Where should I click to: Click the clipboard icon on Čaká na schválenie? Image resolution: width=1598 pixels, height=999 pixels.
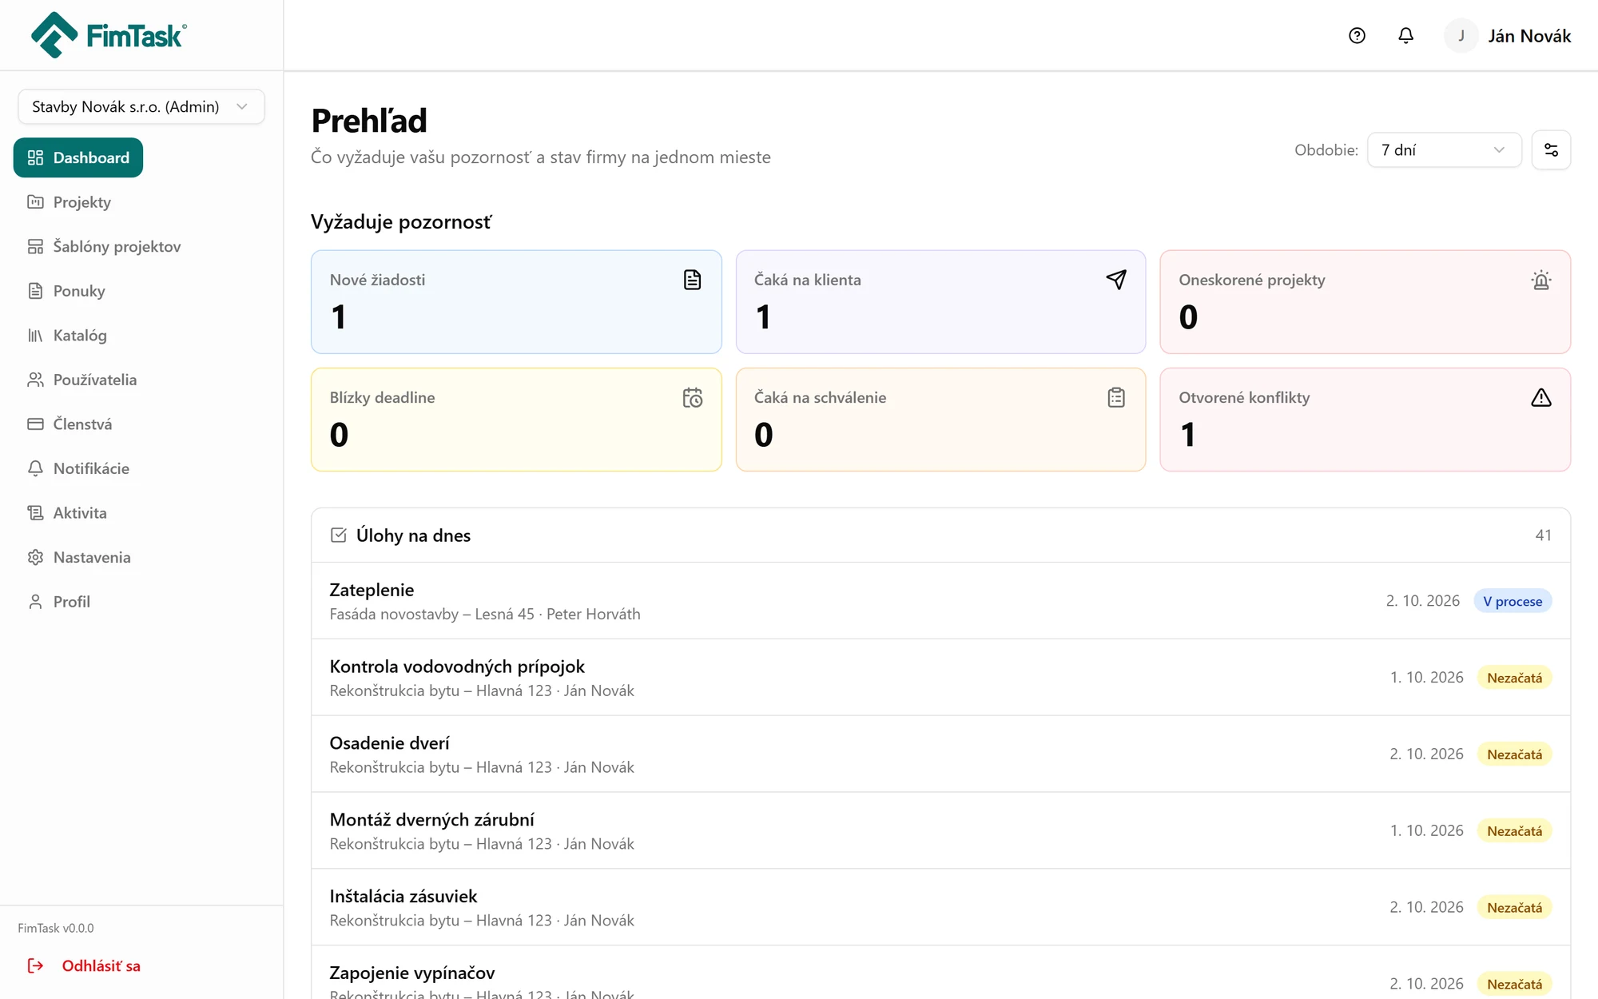1116,397
